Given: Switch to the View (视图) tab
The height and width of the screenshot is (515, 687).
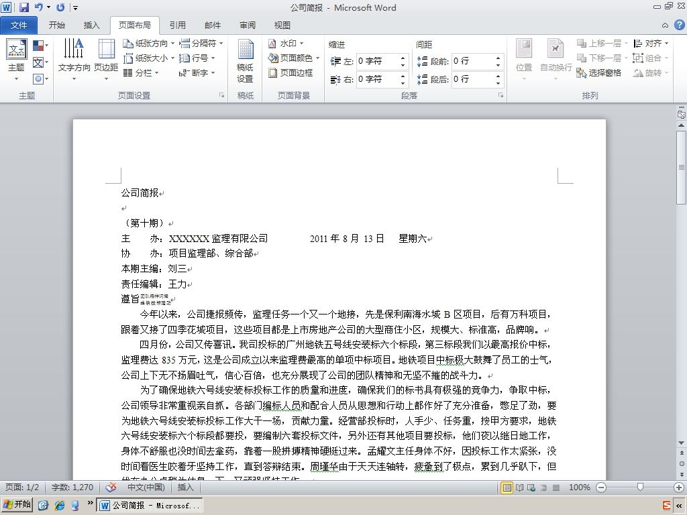Looking at the screenshot, I should coord(282,25).
